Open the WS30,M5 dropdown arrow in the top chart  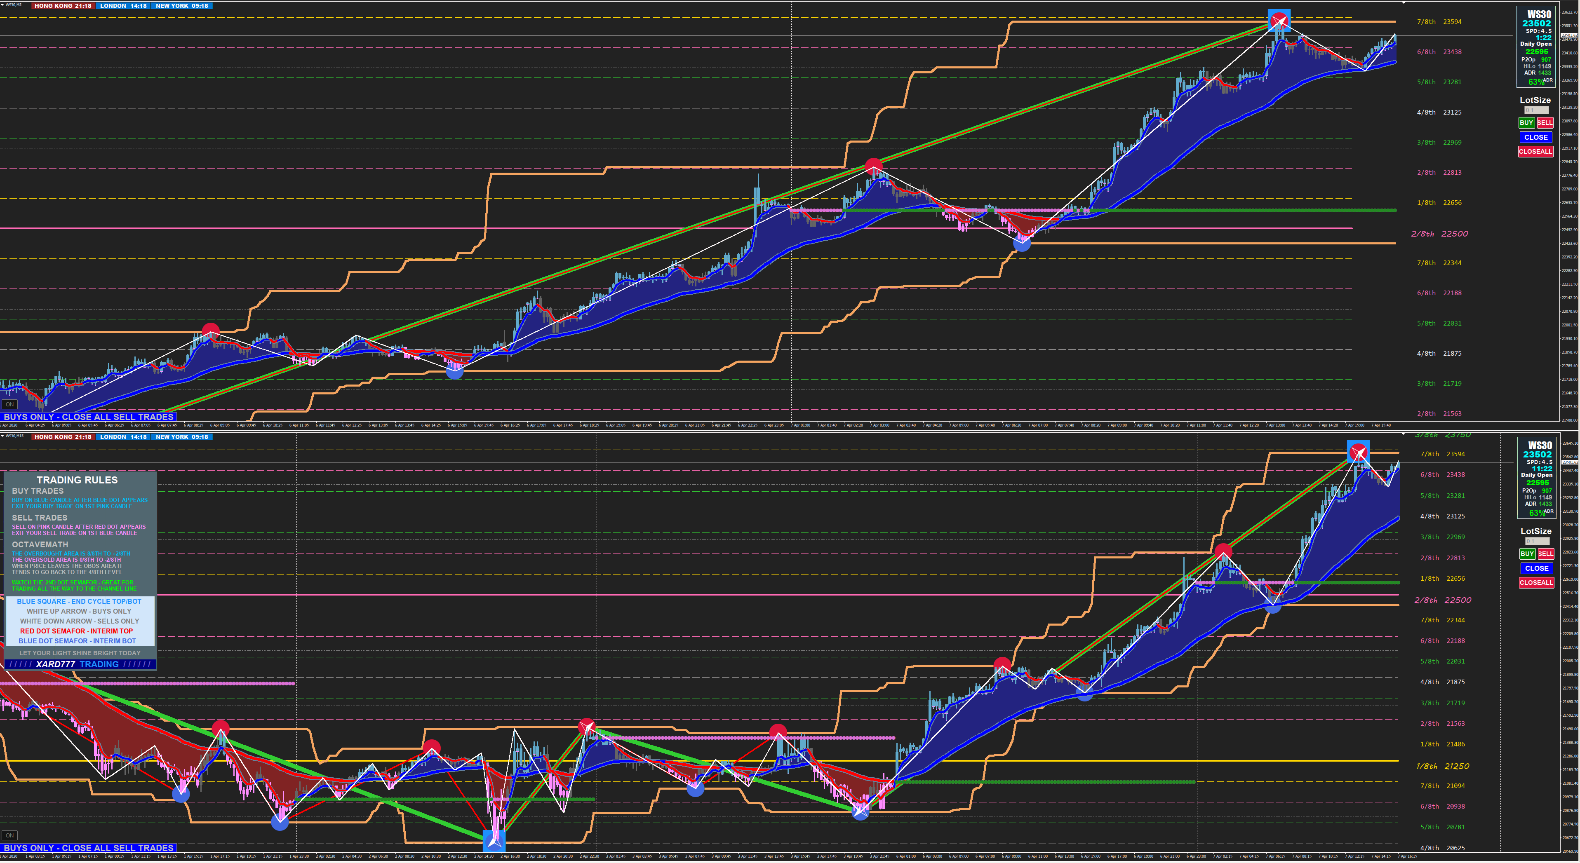tap(2, 5)
